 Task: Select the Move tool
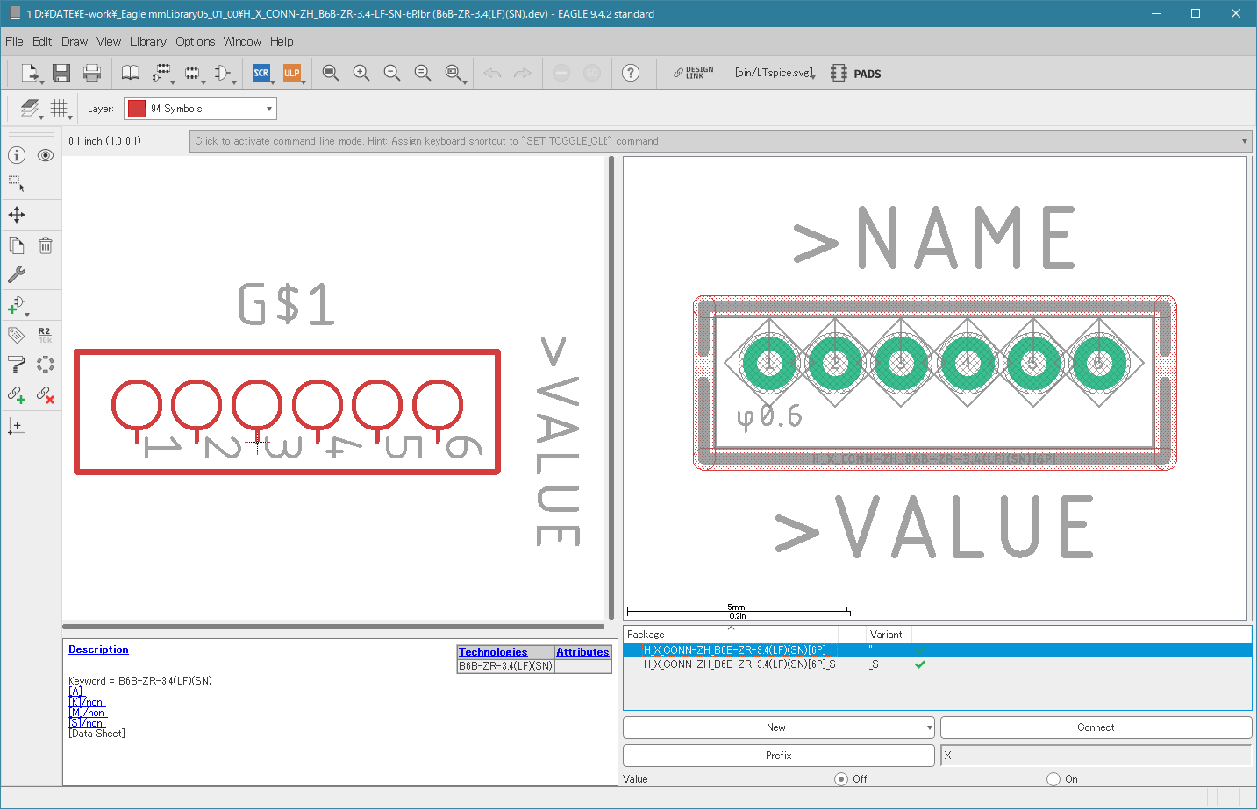coord(17,215)
